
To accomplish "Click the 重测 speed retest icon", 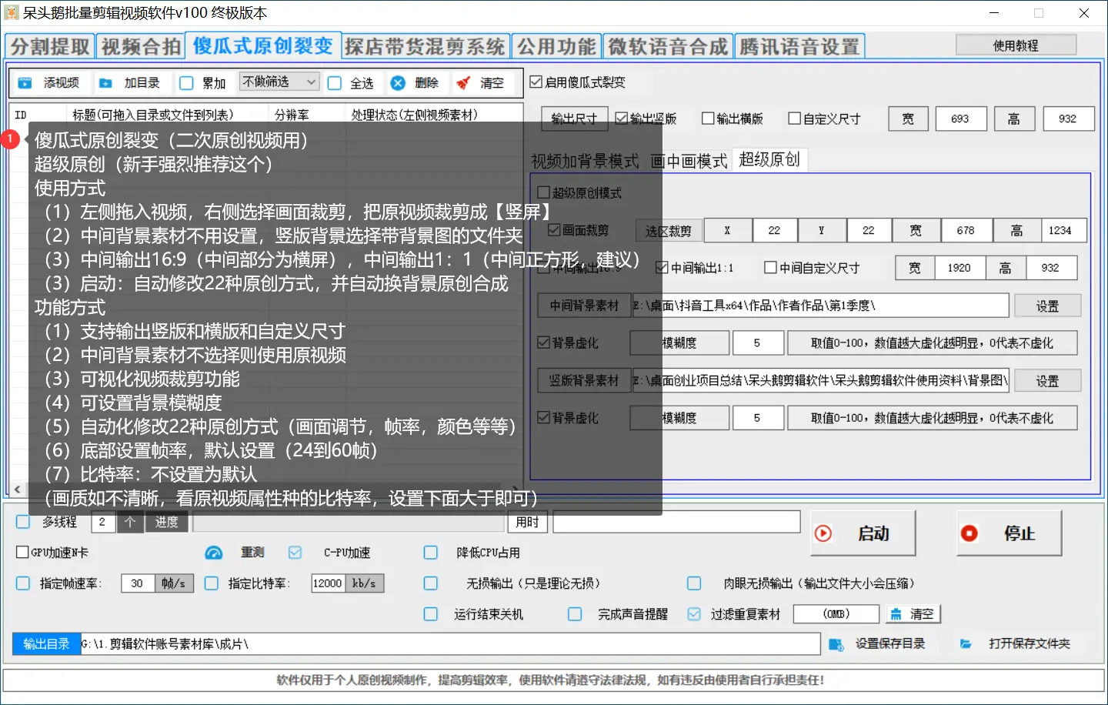I will 213,552.
